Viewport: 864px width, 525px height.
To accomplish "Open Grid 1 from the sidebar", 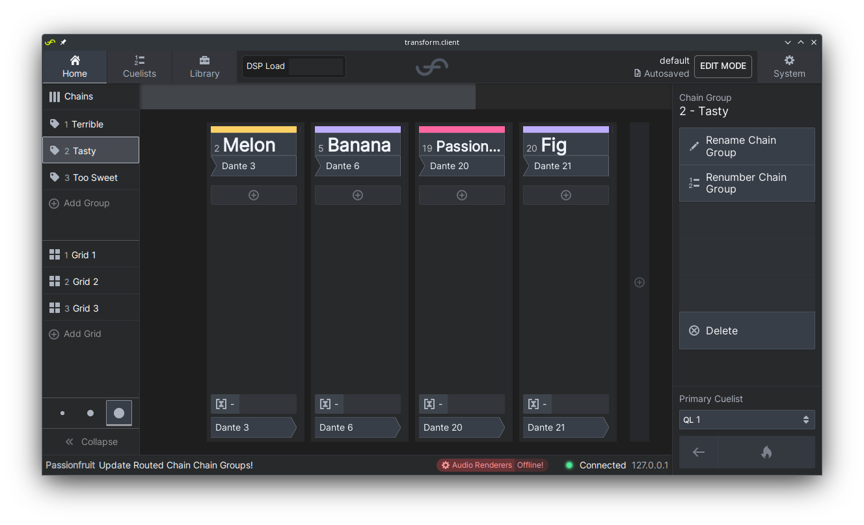I will pos(91,255).
